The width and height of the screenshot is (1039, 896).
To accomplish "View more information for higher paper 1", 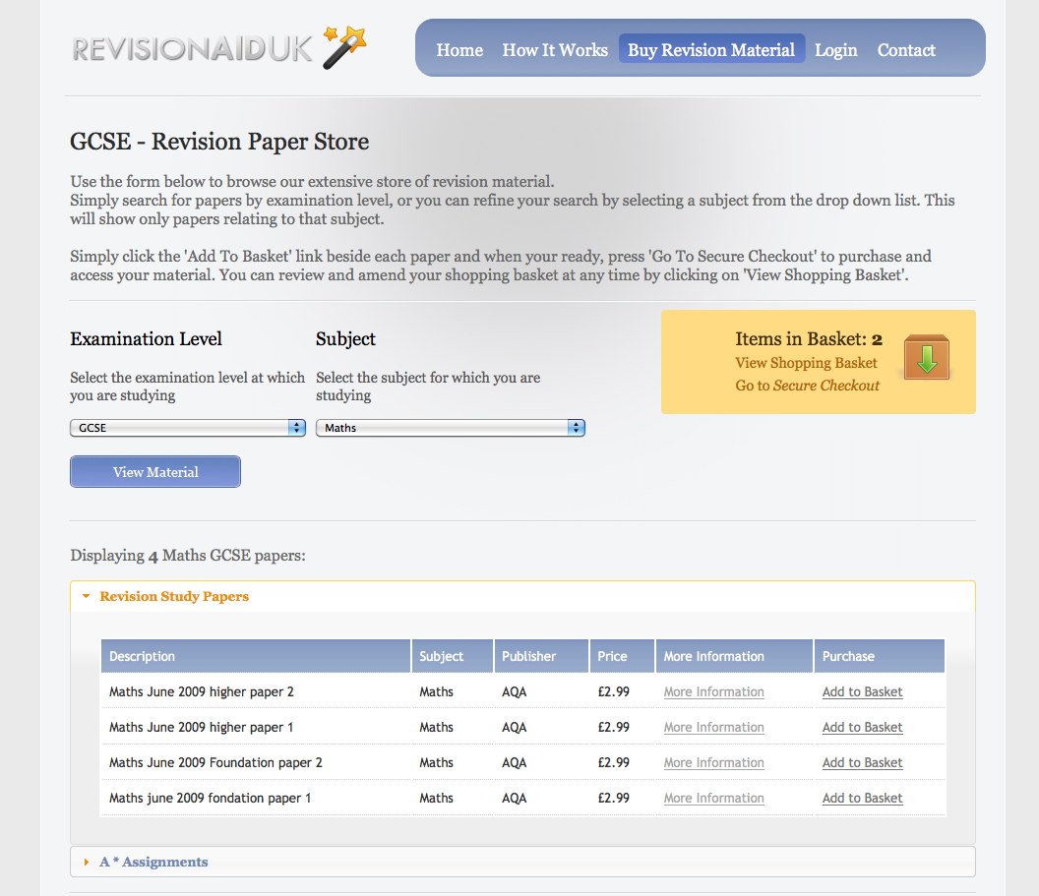I will (x=713, y=727).
